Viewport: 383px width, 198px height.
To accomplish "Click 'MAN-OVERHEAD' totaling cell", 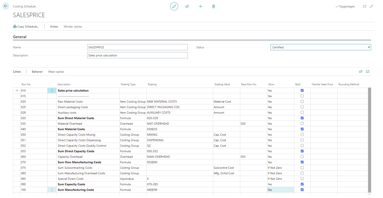I will 180,157.
